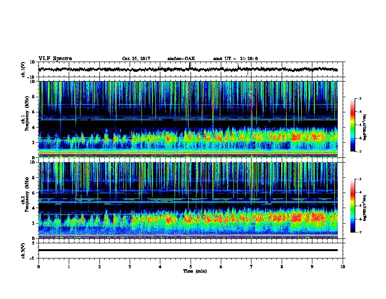
Task: Click the ch.2 spectrogram plot area
Action: tap(188, 200)
